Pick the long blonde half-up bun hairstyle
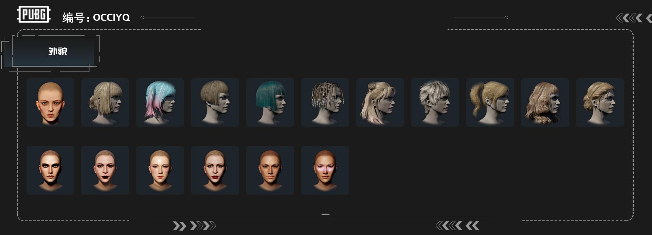Image resolution: width=652 pixels, height=235 pixels. [380, 102]
